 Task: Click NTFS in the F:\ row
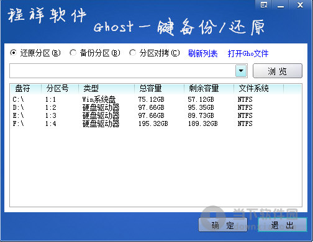pyautogui.click(x=245, y=123)
